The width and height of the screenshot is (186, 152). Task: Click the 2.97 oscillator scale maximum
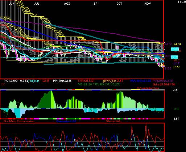point(176,90)
